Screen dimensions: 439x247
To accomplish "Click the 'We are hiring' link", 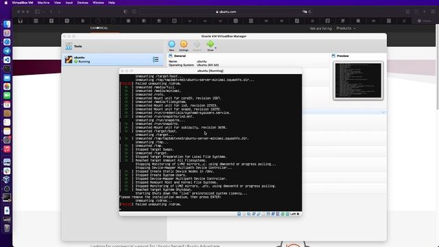I will pyautogui.click(x=320, y=28).
